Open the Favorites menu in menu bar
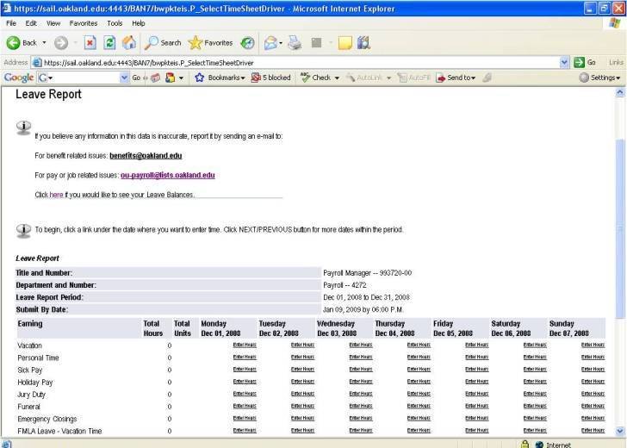Viewport: 627px width, 448px height. click(83, 23)
